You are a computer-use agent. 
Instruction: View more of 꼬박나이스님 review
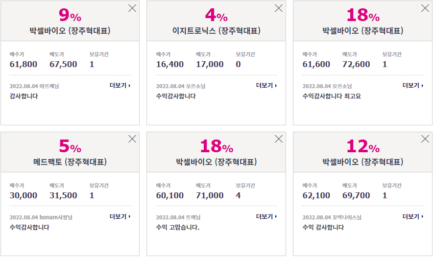tap(413, 216)
